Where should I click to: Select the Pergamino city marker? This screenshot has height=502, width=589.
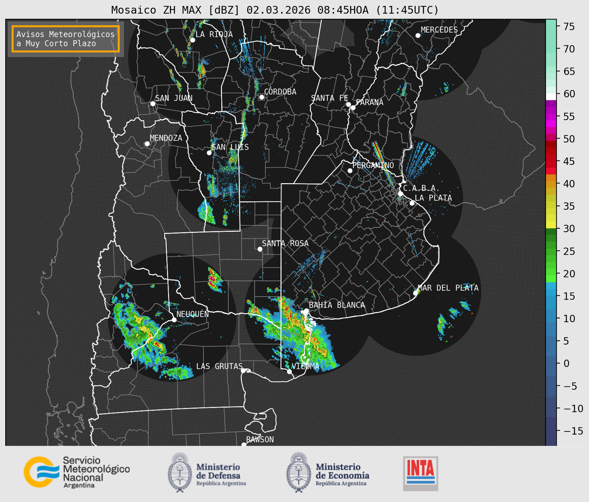(x=350, y=171)
